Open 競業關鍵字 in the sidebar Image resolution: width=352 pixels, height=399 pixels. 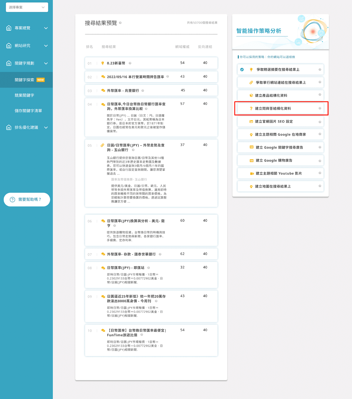(x=25, y=95)
